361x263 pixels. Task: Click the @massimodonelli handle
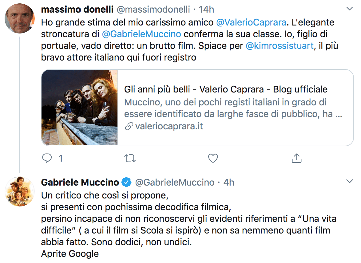click(153, 9)
